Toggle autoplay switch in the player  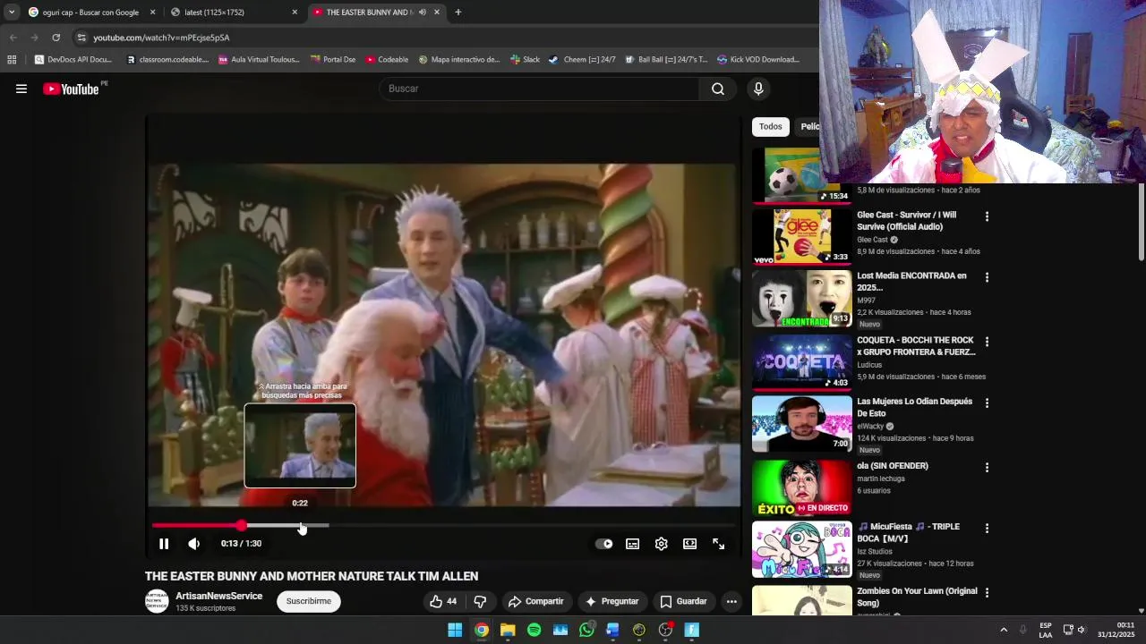click(604, 544)
